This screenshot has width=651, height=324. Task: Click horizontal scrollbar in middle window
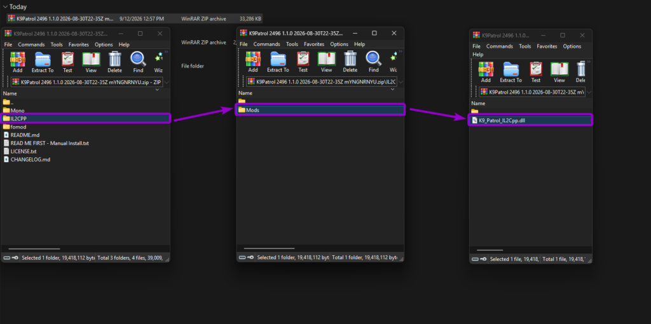[x=269, y=248]
